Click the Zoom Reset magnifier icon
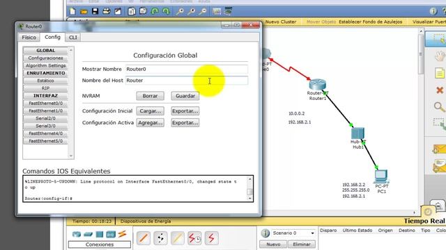This screenshot has height=250, width=446. tap(191, 11)
